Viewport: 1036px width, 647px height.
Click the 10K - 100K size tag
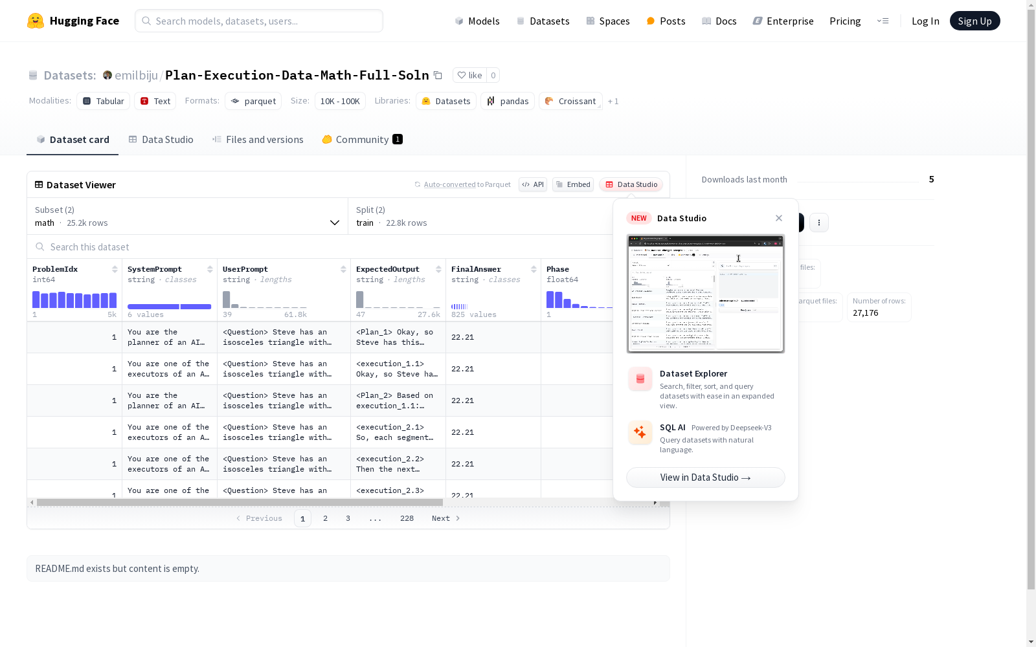tap(340, 101)
